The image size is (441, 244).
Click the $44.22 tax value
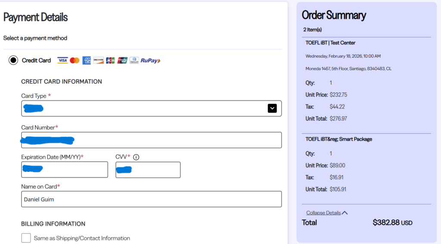[x=337, y=107]
